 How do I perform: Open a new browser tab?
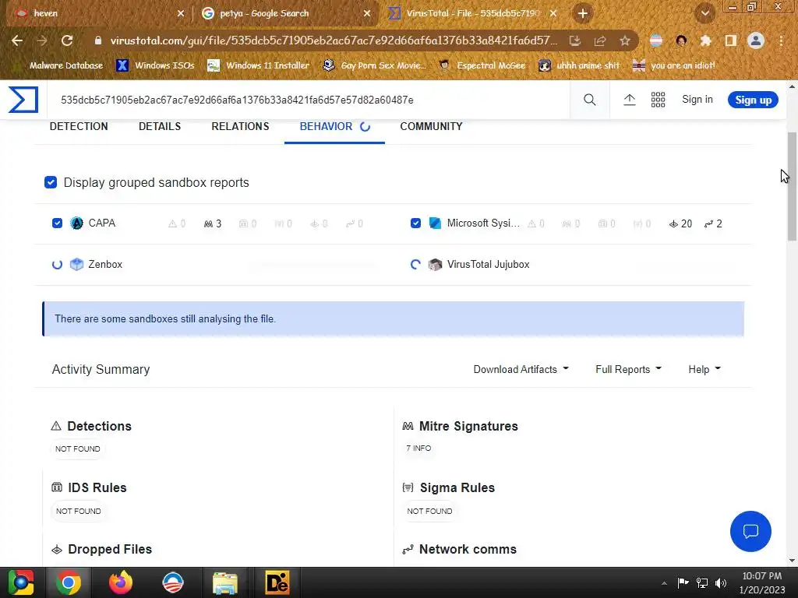pos(583,13)
